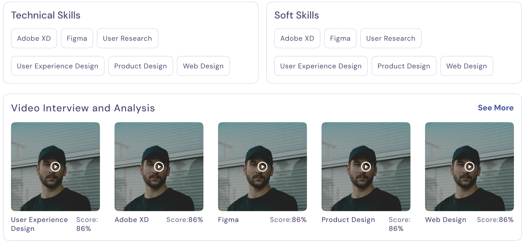Select User Experience Design soft skill tag
This screenshot has width=524, height=243.
tap(321, 66)
